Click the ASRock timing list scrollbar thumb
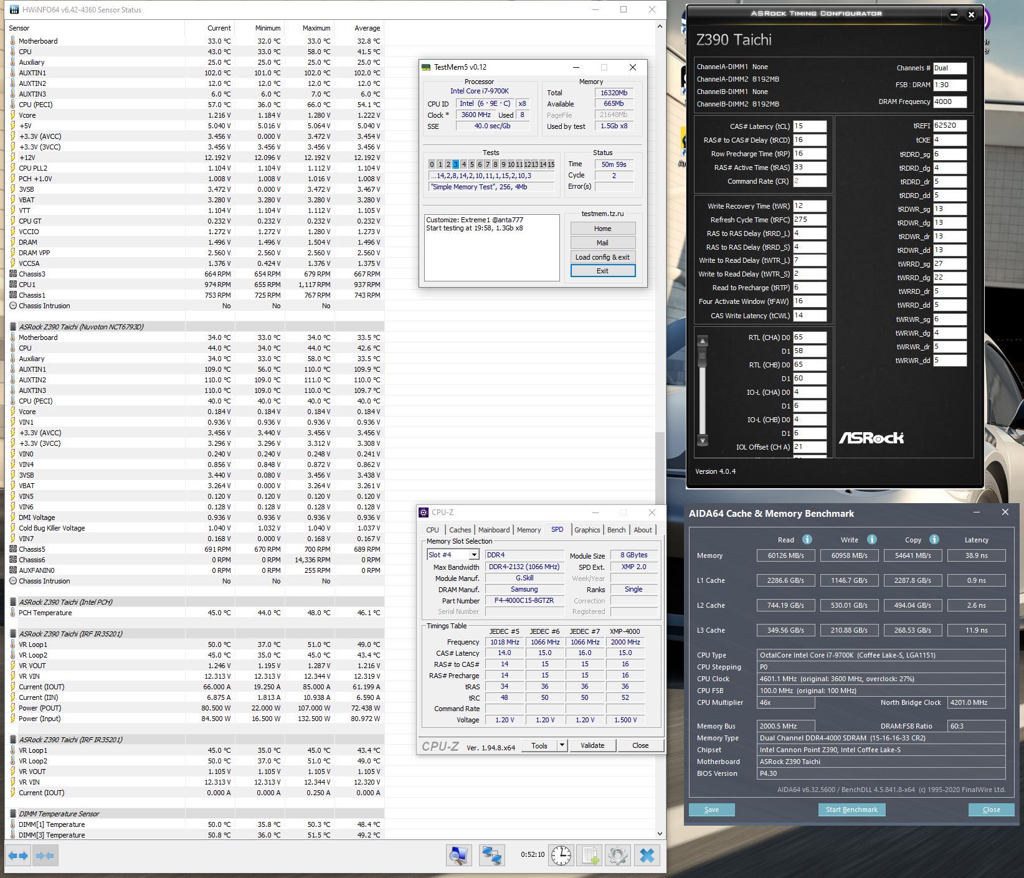Screen dimensions: 1024x878 tap(703, 357)
